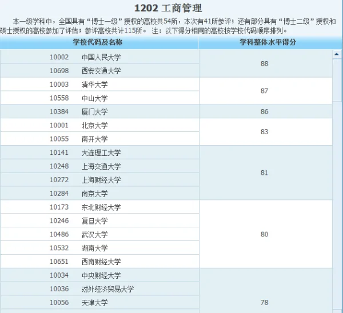Select the 10002 中国人民大学 row
Image resolution: width=343 pixels, height=313 pixels.
[x=99, y=57]
